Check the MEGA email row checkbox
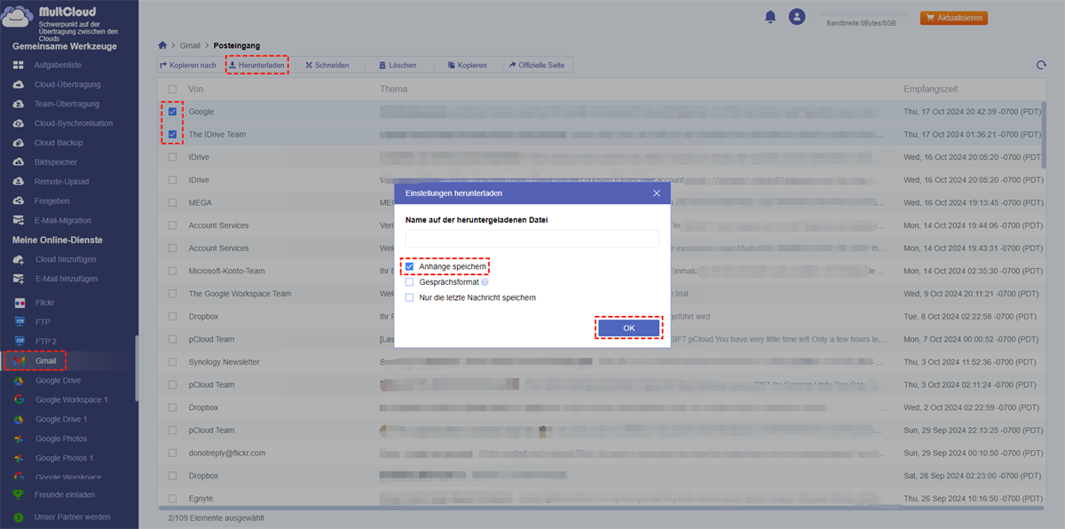 click(172, 203)
